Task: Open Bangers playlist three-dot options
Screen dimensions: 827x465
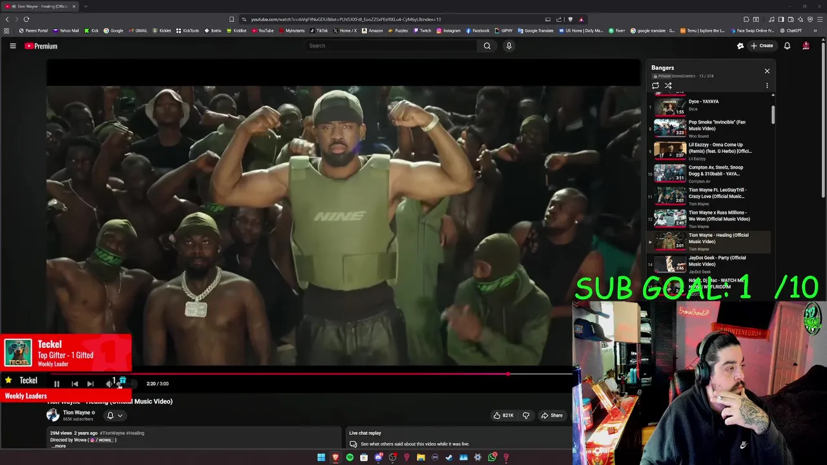Action: pos(767,85)
